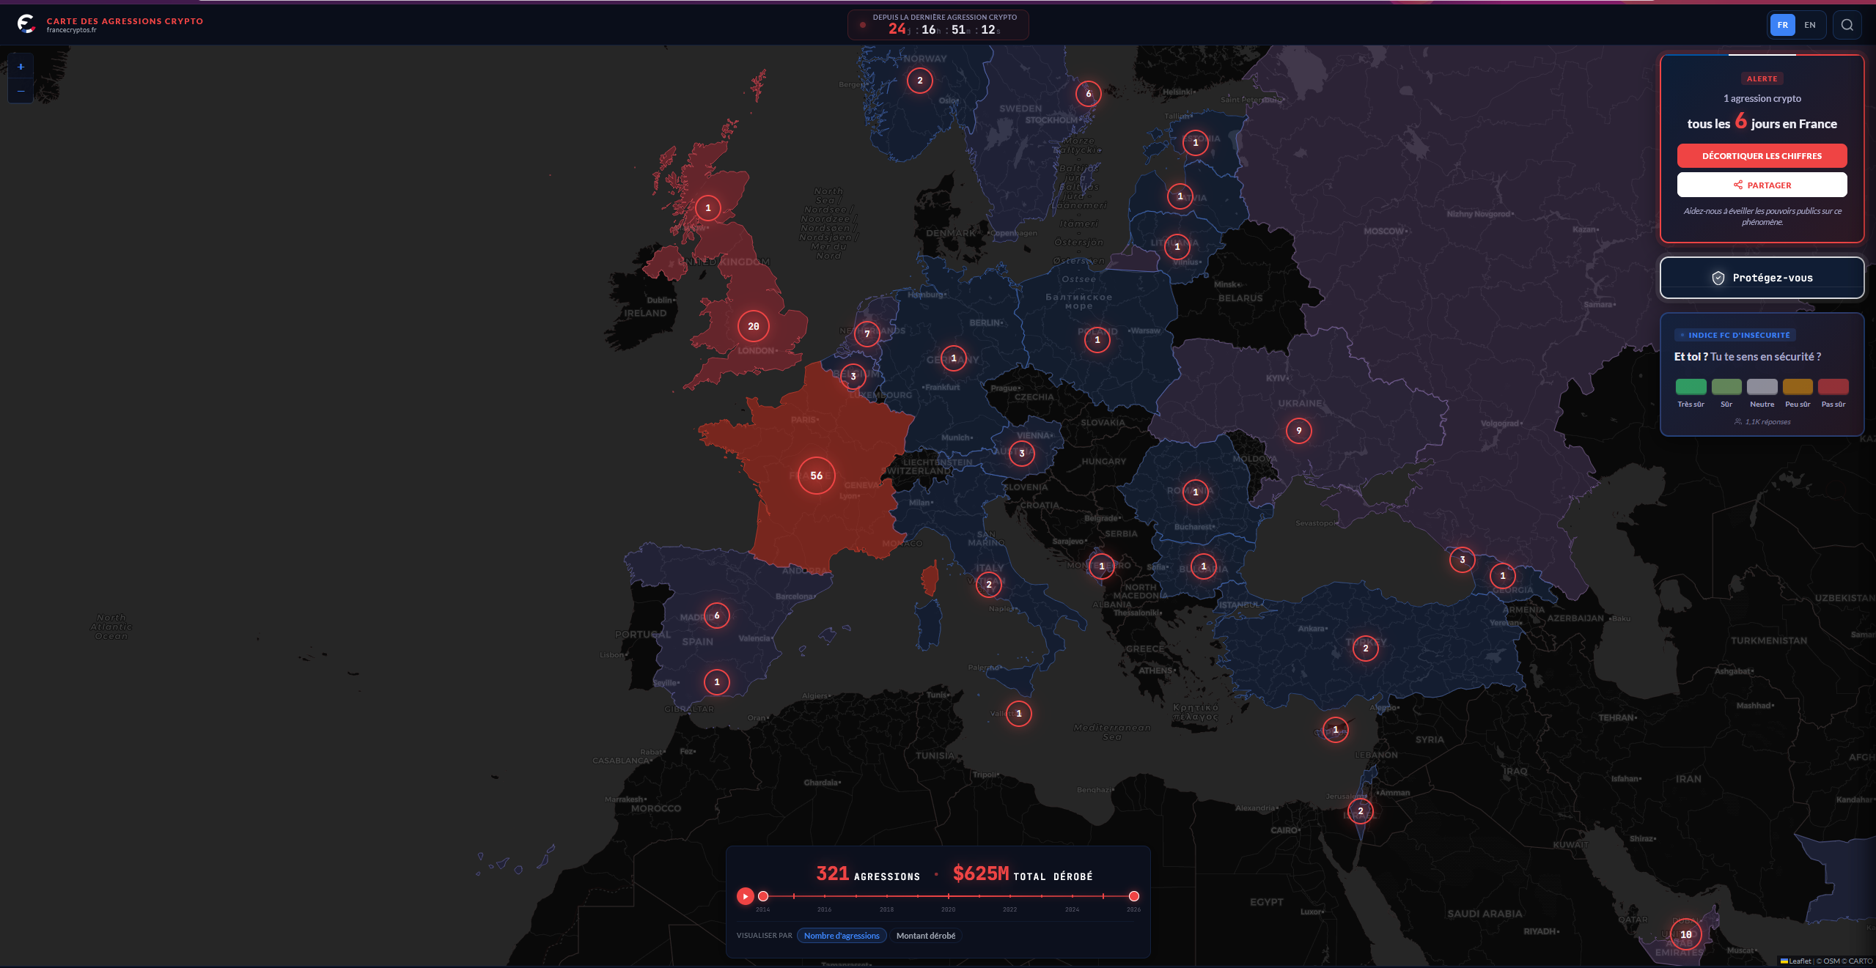The height and width of the screenshot is (968, 1876).
Task: Click the France cluster marker 56
Action: pyautogui.click(x=816, y=476)
